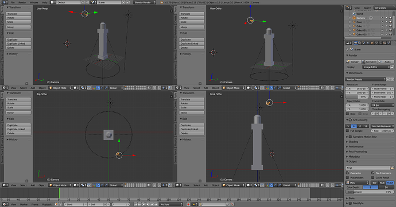Open the PNG file format dropdown
396x207 pixels.
tap(357, 182)
